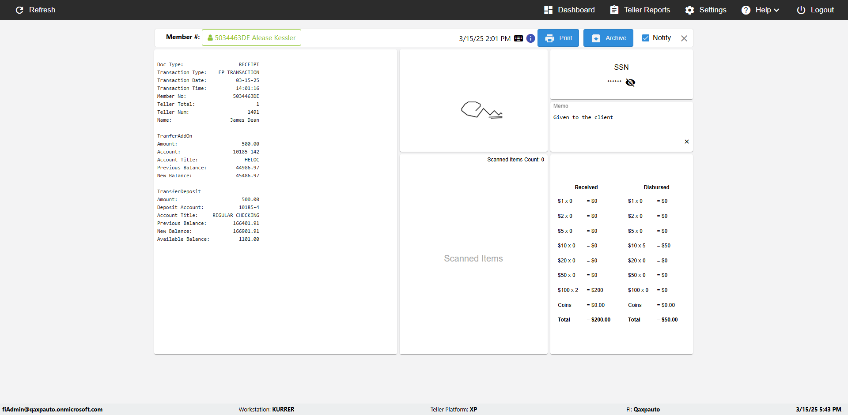Click the 'Workstation: KURRER' status text
Viewport: 848px width, 415px height.
point(266,409)
